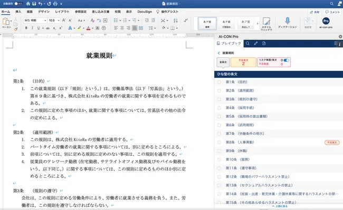Center align text

[x=122, y=28]
